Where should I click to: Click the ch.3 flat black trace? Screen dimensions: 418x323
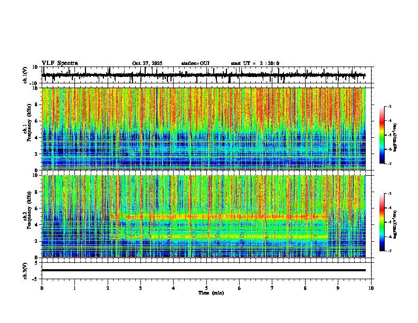point(204,270)
